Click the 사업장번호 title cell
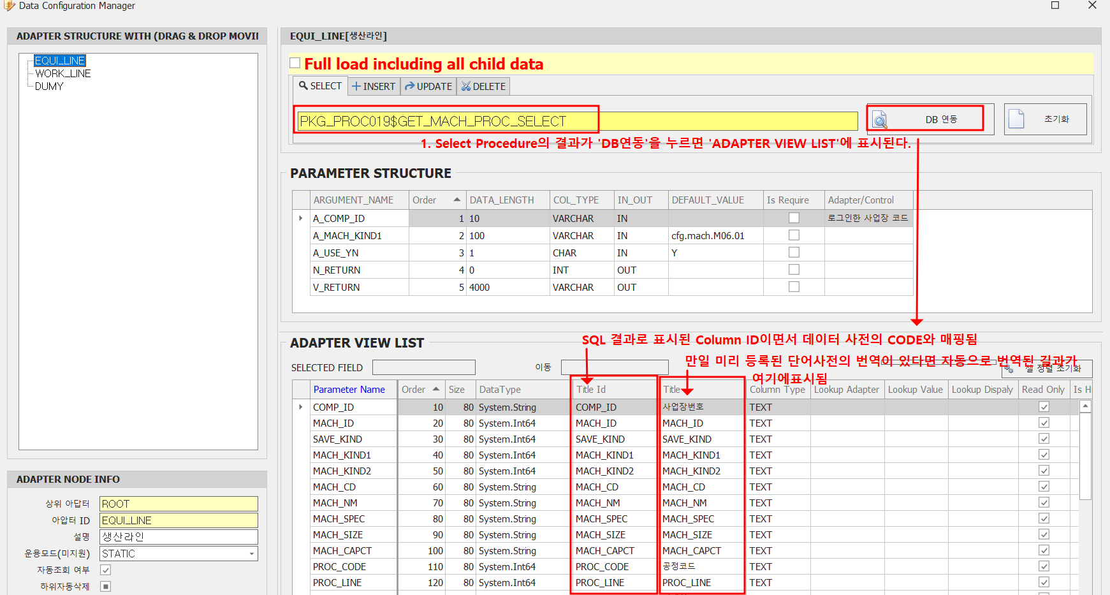Viewport: 1110px width, 595px height. point(701,407)
